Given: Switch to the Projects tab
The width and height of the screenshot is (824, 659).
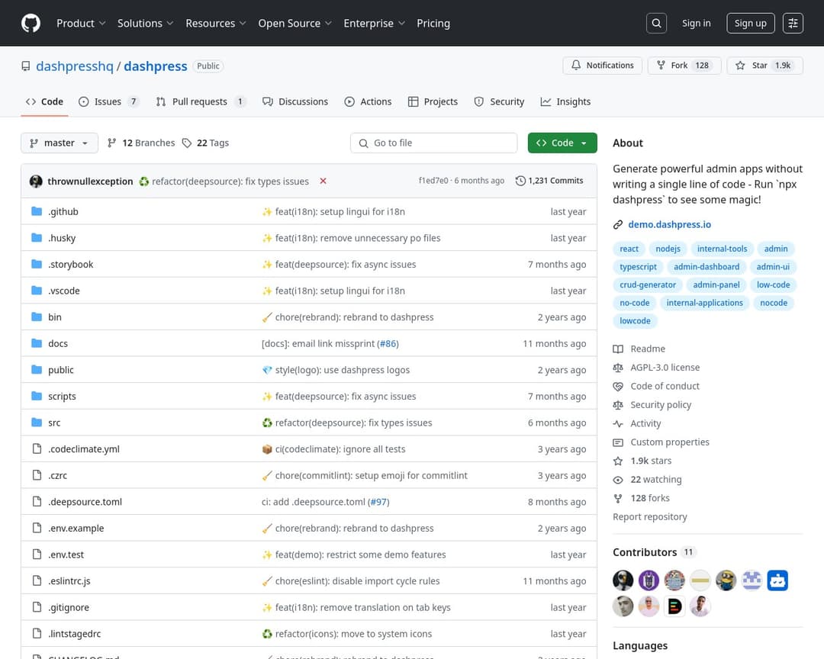Looking at the screenshot, I should click(433, 101).
